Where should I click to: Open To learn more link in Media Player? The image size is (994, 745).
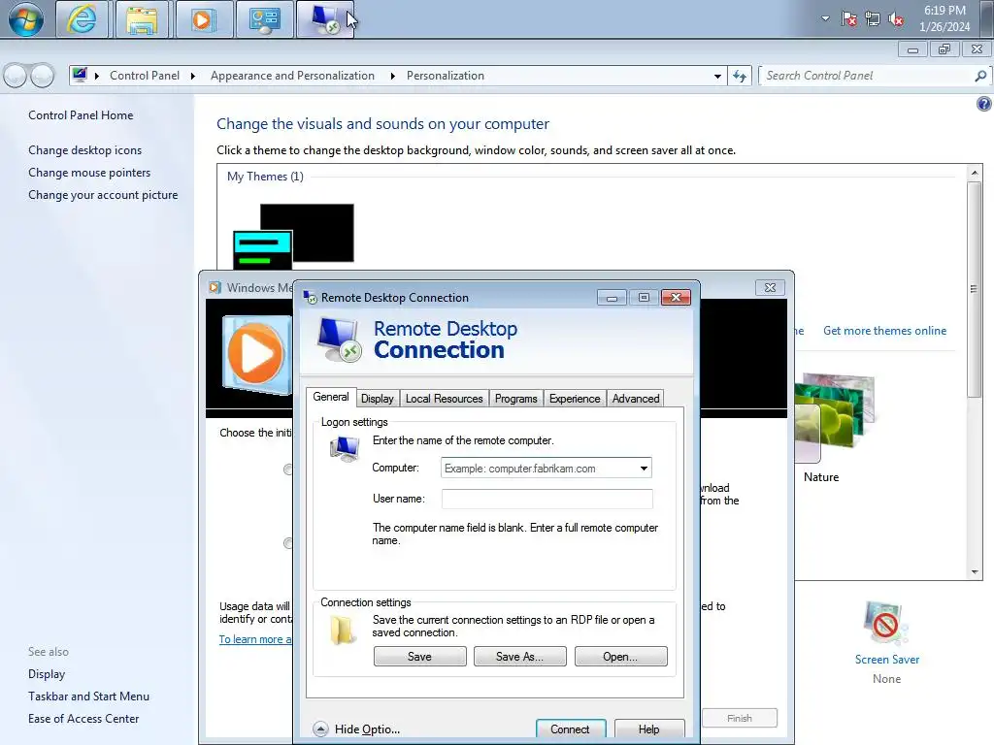tap(255, 639)
